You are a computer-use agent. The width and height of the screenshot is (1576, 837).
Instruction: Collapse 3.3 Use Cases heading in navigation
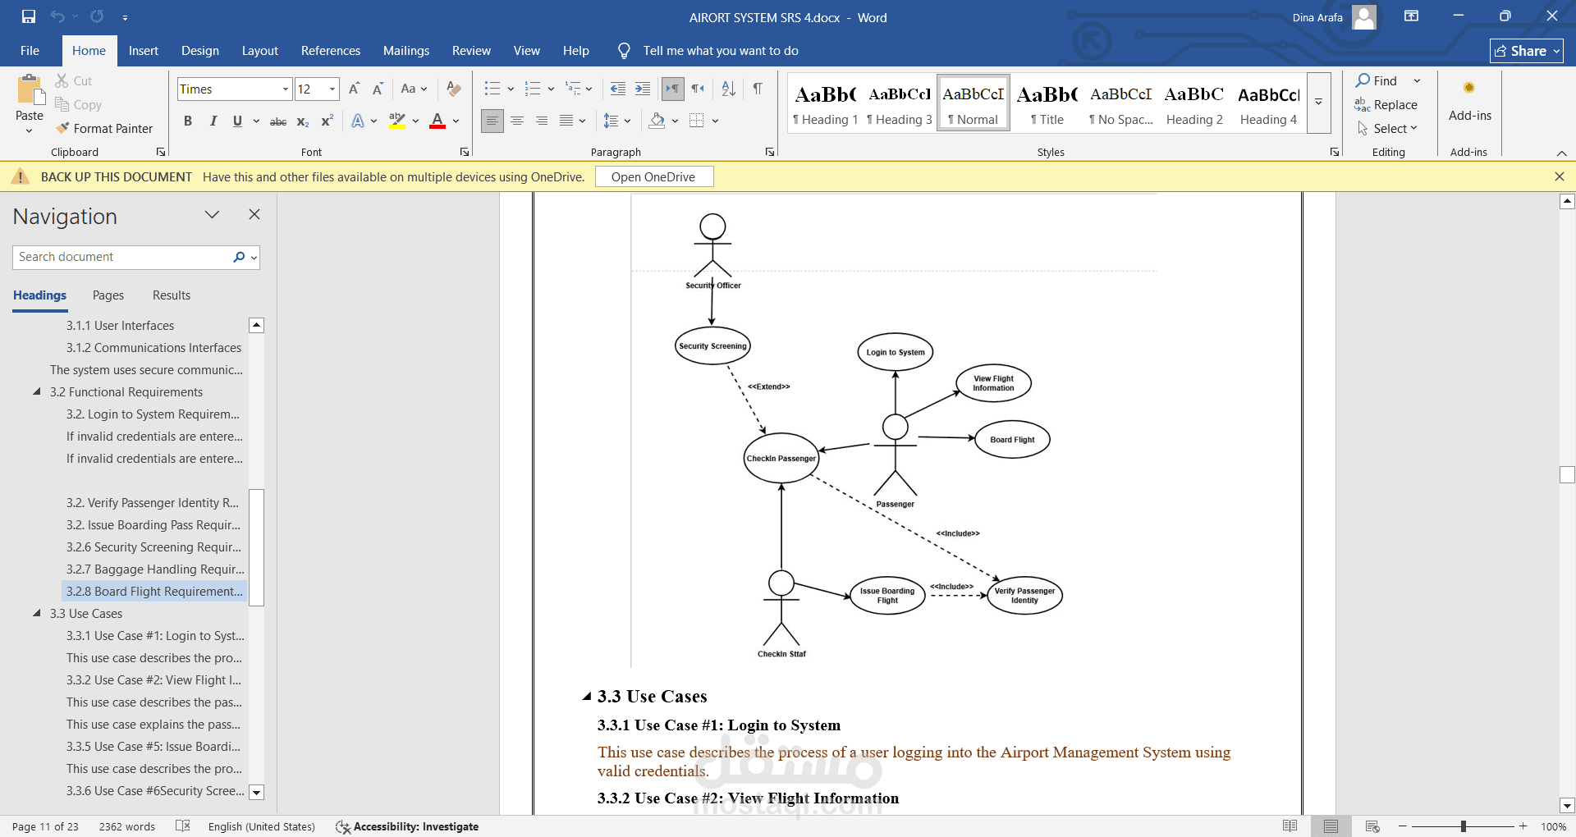(x=37, y=613)
